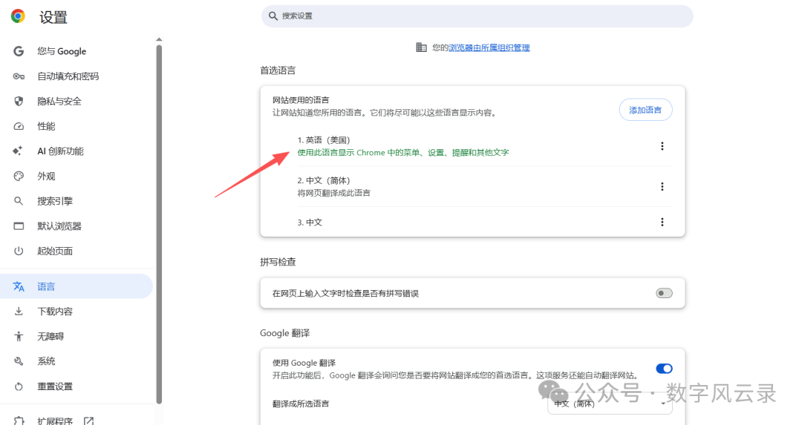
Task: Click the green 使用此语言显示 Chrome description
Action: pos(403,152)
